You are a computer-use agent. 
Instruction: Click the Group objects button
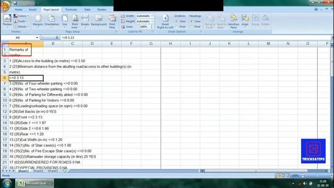(x=255, y=21)
